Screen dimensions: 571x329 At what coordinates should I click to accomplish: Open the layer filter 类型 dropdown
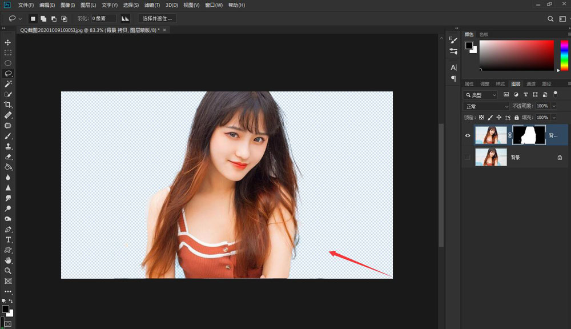(x=480, y=95)
